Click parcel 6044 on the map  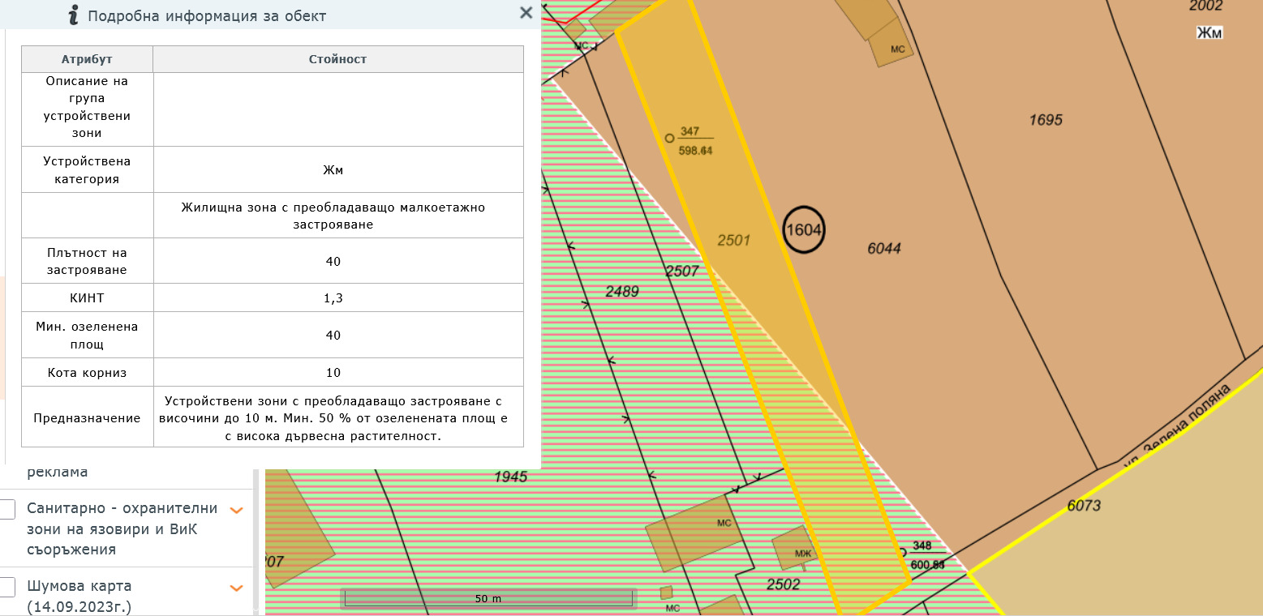(x=883, y=249)
